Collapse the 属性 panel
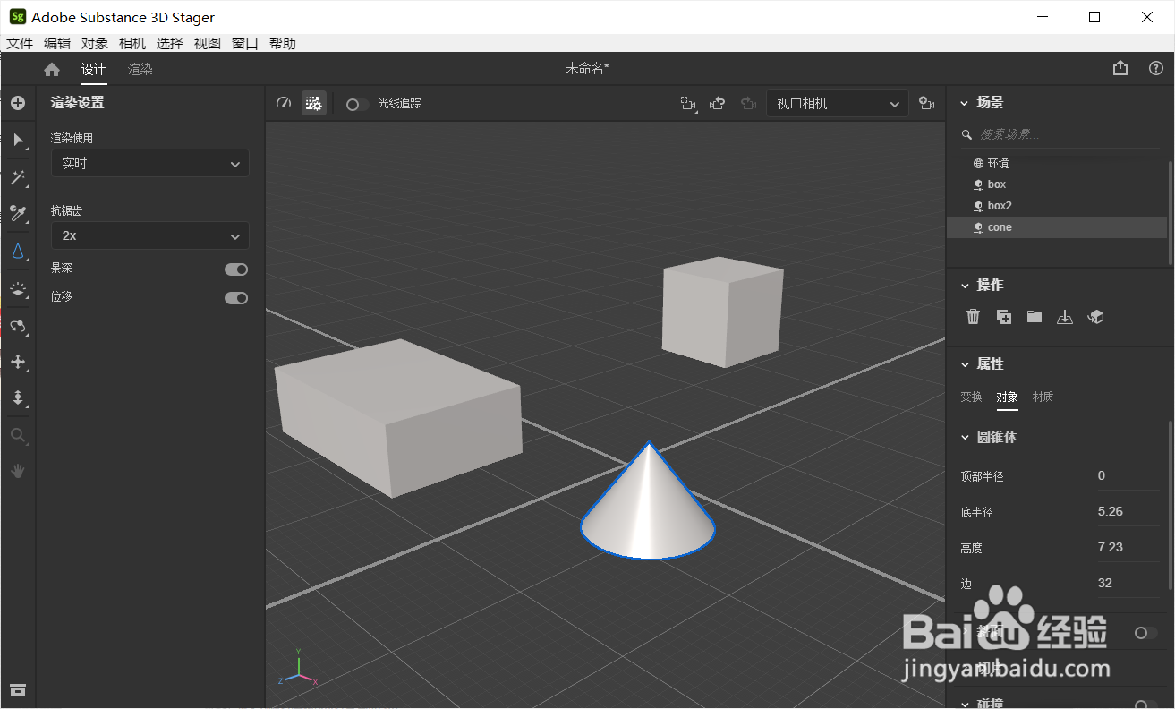This screenshot has height=709, width=1175. (965, 364)
